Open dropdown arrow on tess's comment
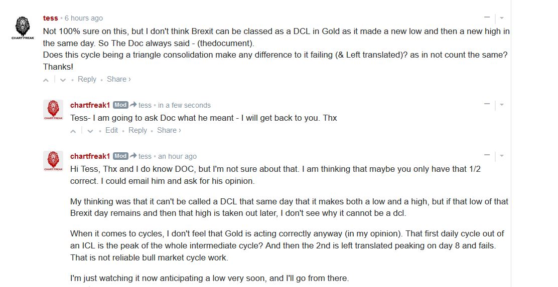 [x=502, y=19]
